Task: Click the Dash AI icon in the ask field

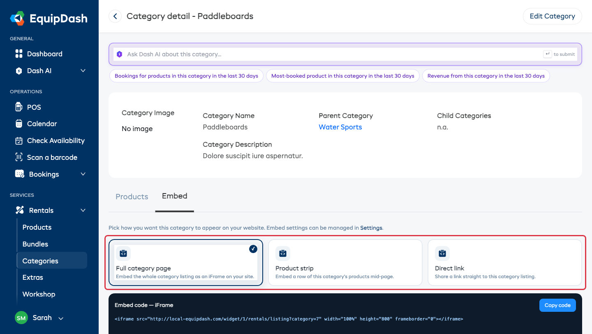Action: 120,54
